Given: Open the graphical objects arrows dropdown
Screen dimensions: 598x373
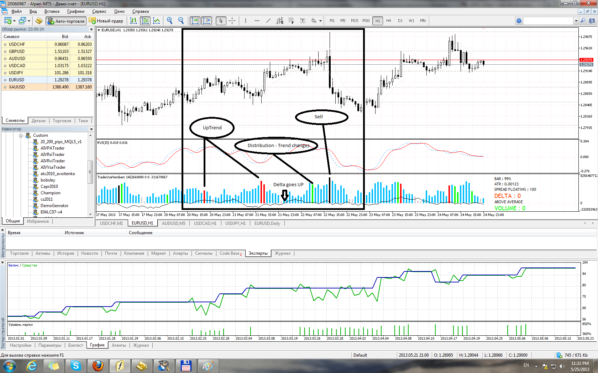Looking at the screenshot, I should [320, 21].
